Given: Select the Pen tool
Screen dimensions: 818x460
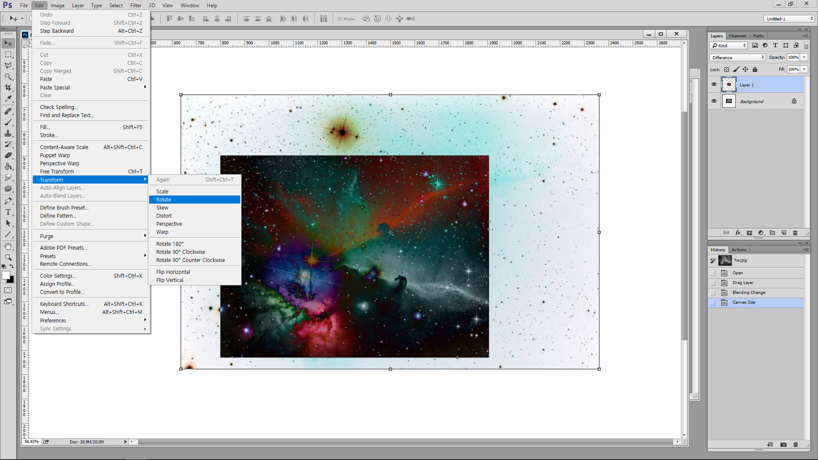Looking at the screenshot, I should pyautogui.click(x=8, y=201).
